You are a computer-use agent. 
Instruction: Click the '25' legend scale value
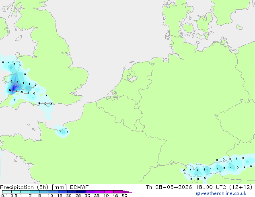[78, 195]
